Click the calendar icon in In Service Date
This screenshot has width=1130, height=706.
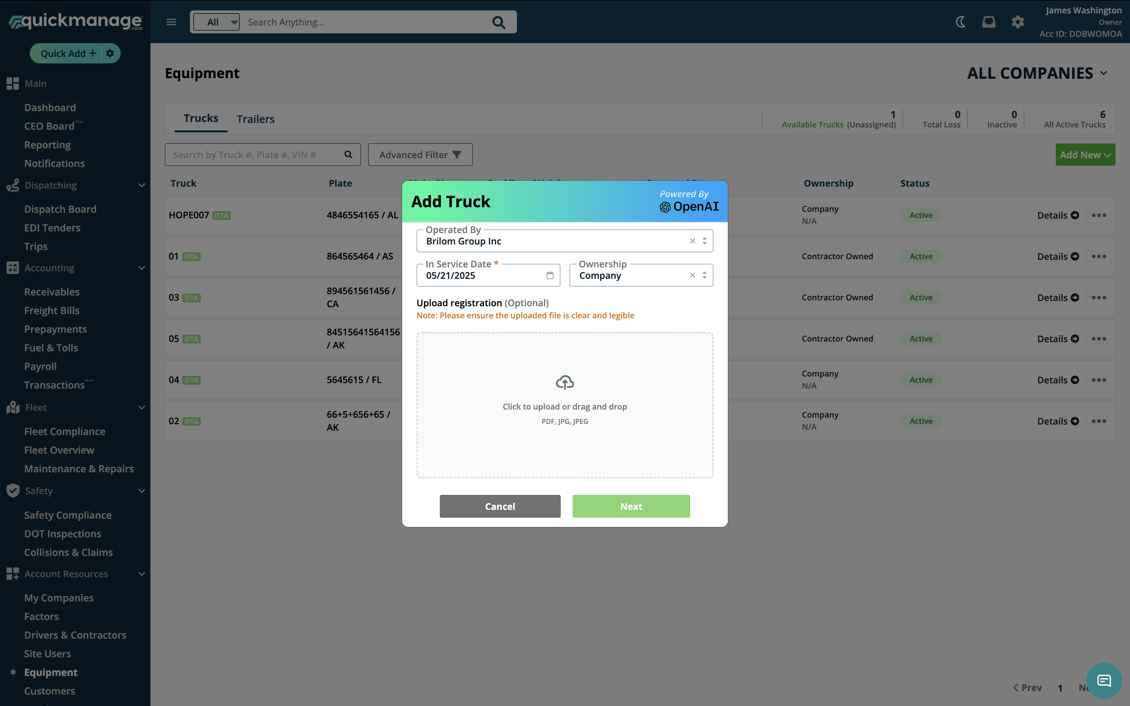coord(550,276)
